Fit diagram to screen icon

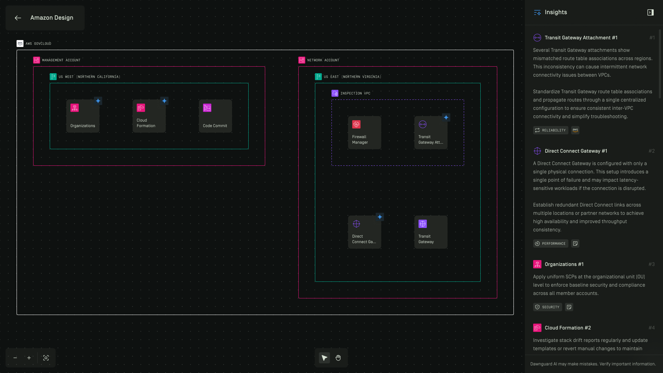[46, 358]
